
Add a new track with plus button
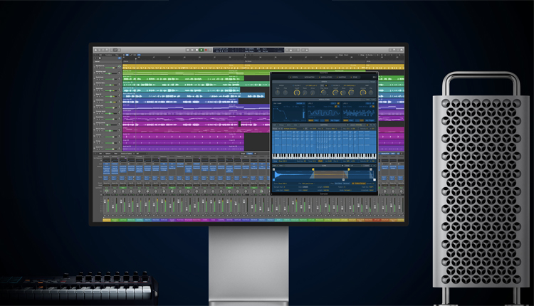pos(95,58)
